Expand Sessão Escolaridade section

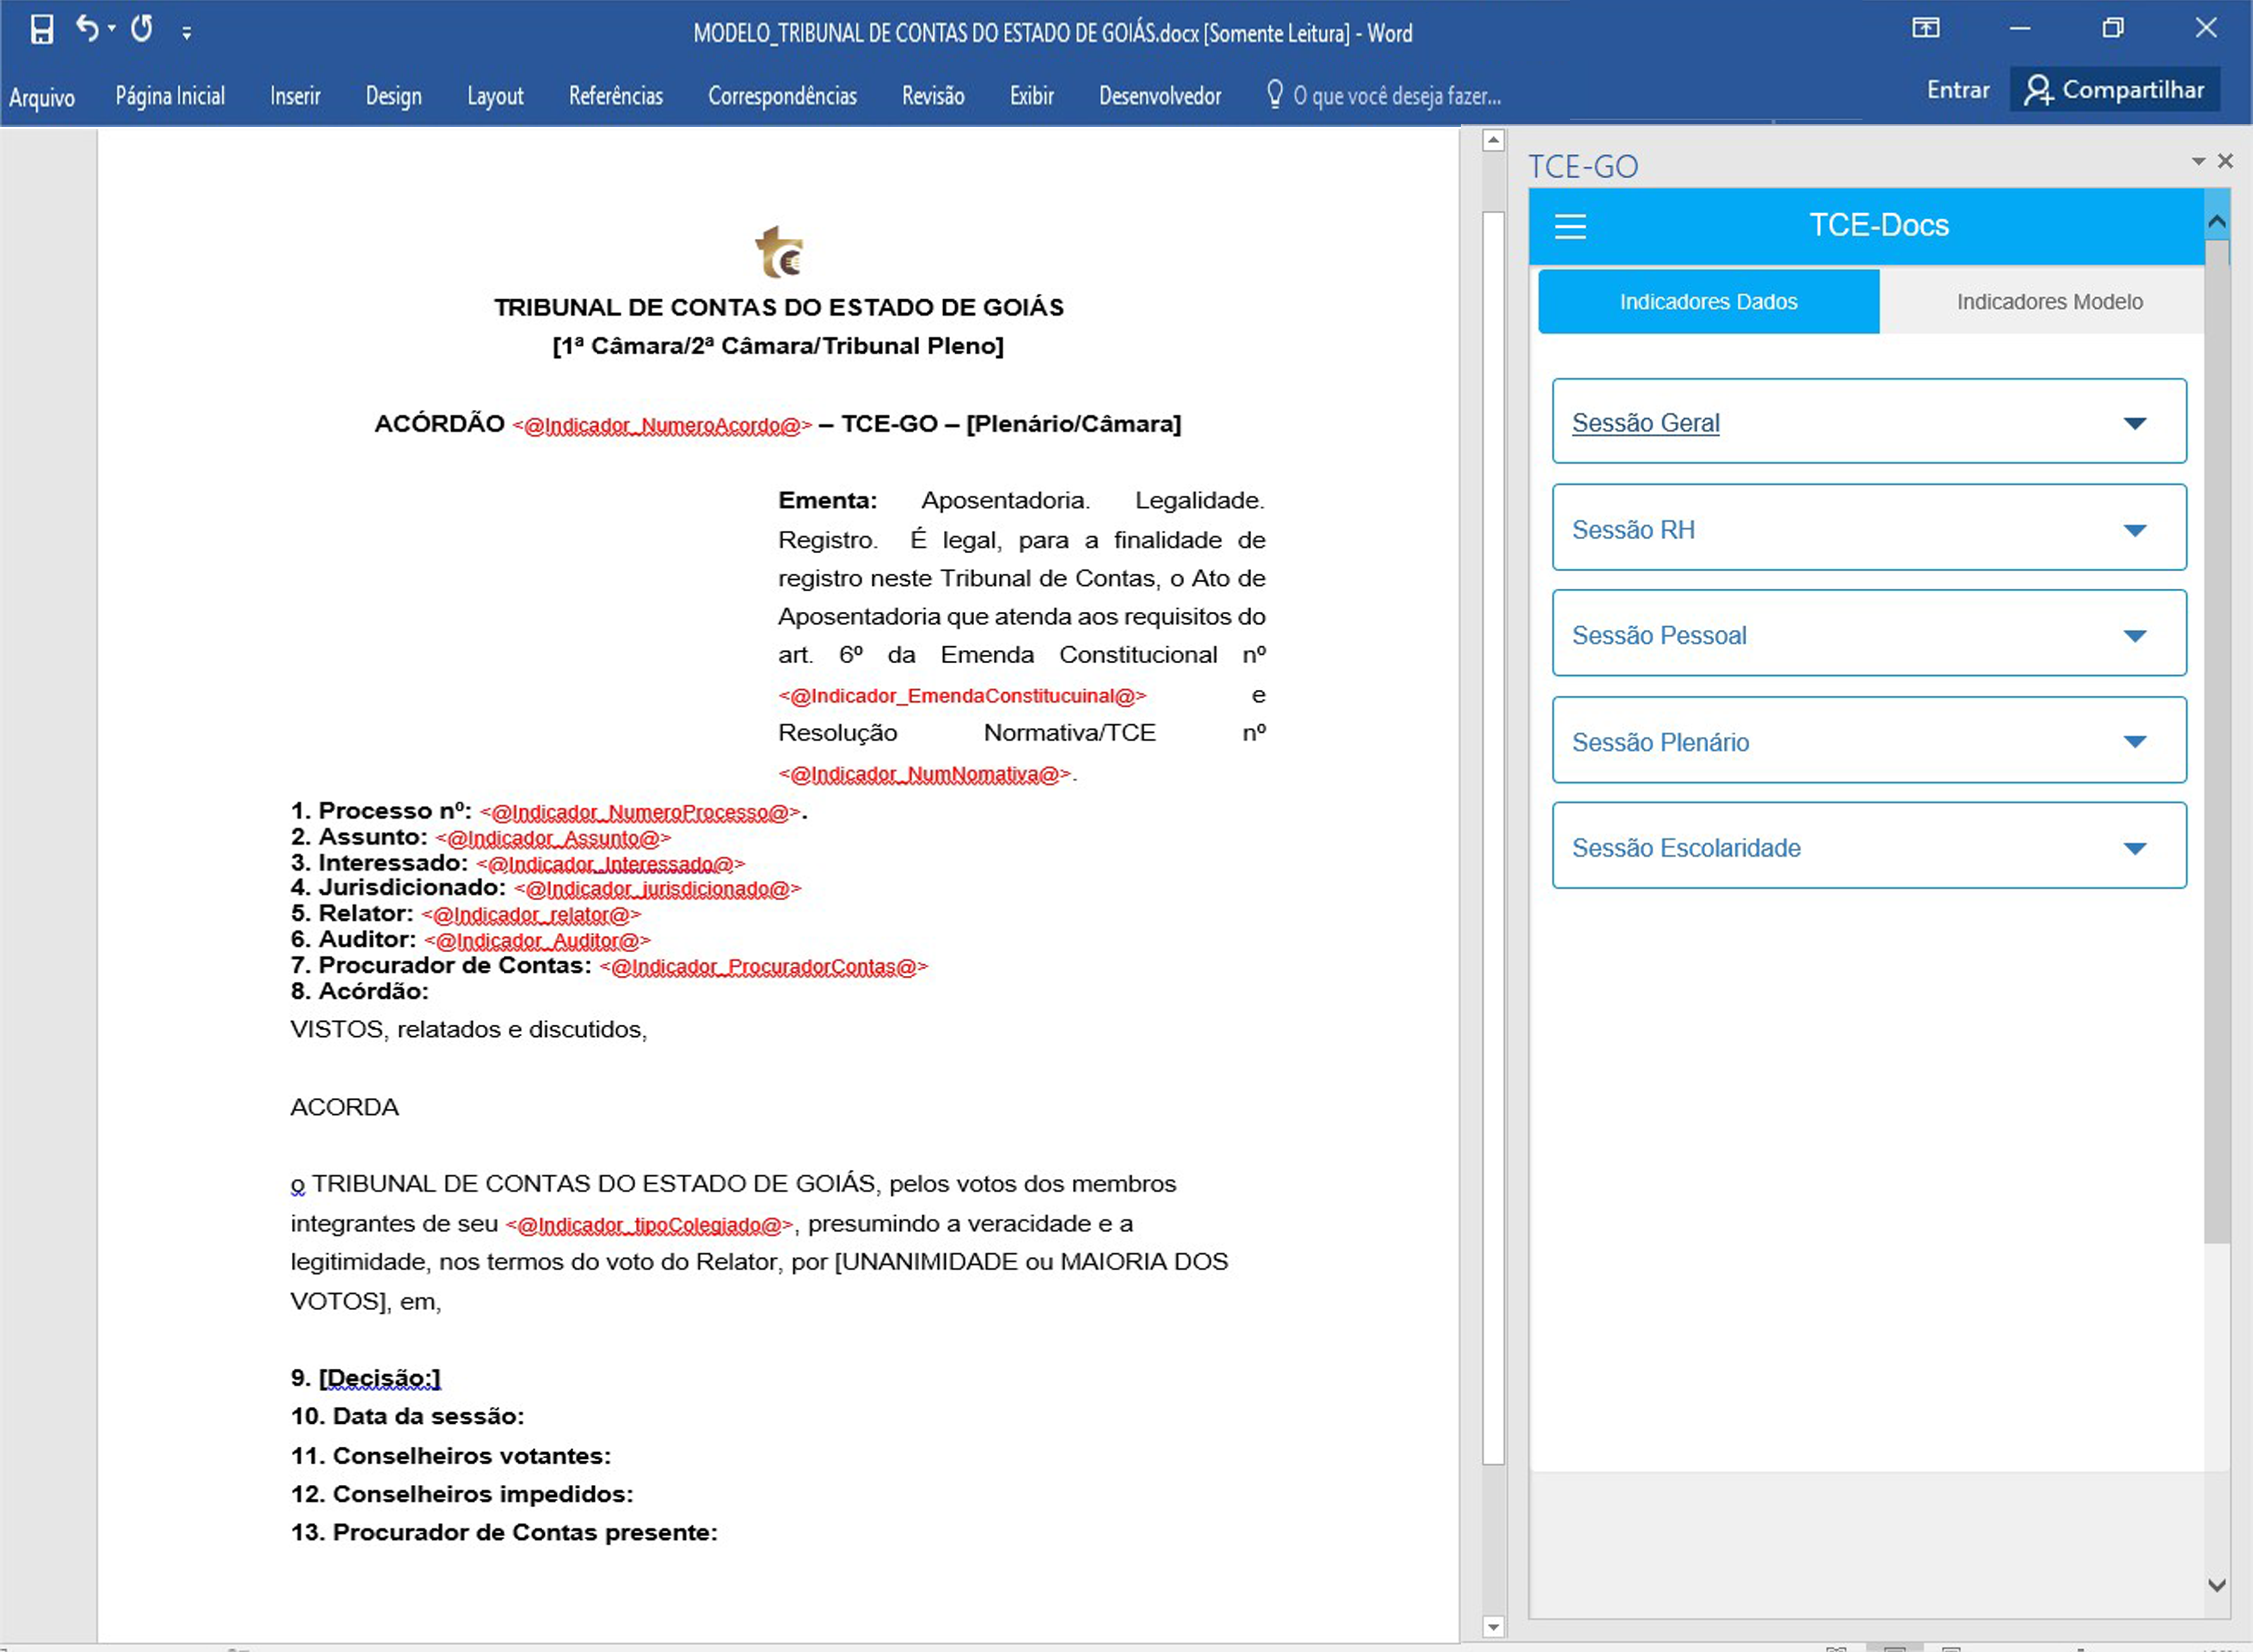click(x=2134, y=848)
